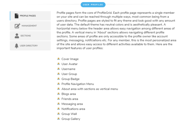188x122 pixels.
Task: Click the User Directory tree icon
Action: pyautogui.click(x=17, y=45)
